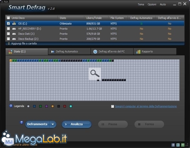Click the HP_RECOVERY (D:) drive icon
Image resolution: width=190 pixels, height=148 pixels.
coord(14,29)
